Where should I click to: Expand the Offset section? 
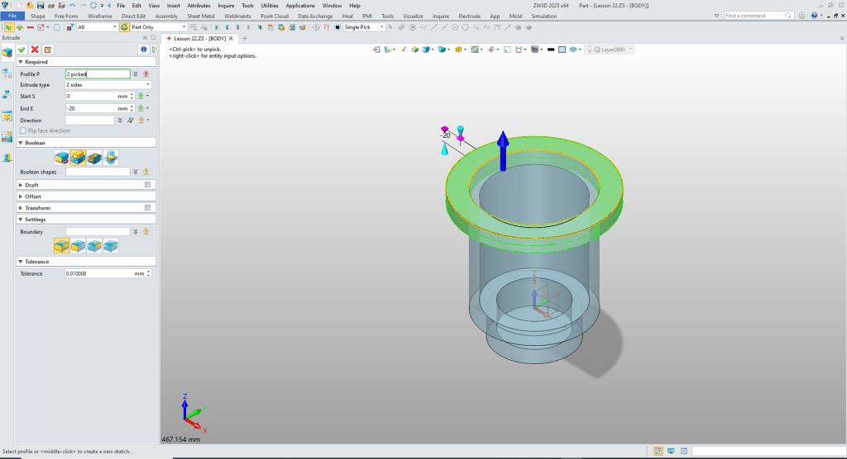pos(32,196)
